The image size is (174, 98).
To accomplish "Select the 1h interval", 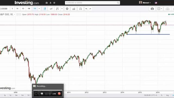I will [x=17, y=9].
